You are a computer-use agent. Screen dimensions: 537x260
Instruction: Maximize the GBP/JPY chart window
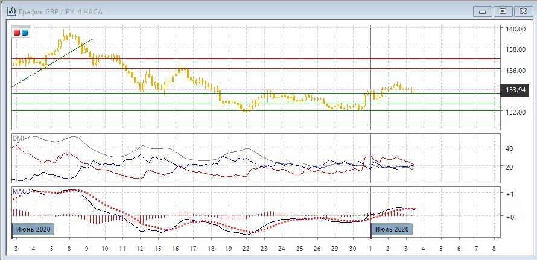[x=502, y=10]
